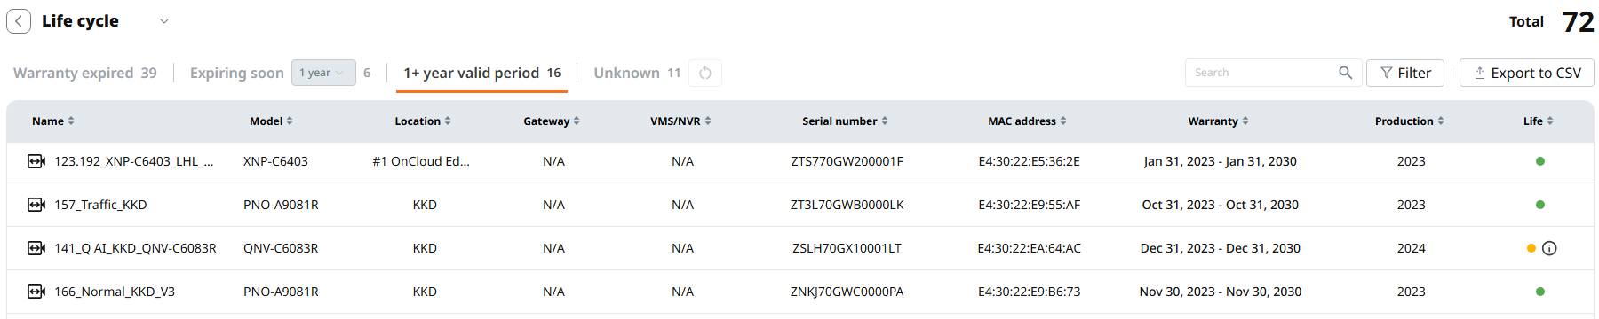Click the orange life status dot
This screenshot has width=1599, height=319.
(1531, 248)
